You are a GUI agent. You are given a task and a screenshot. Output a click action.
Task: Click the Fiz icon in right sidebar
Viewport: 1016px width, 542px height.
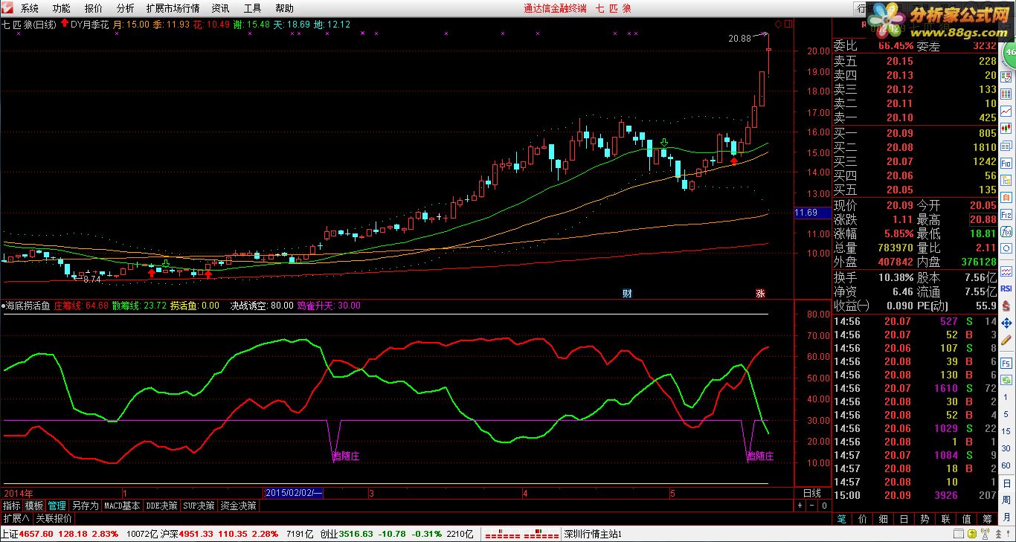(1006, 214)
